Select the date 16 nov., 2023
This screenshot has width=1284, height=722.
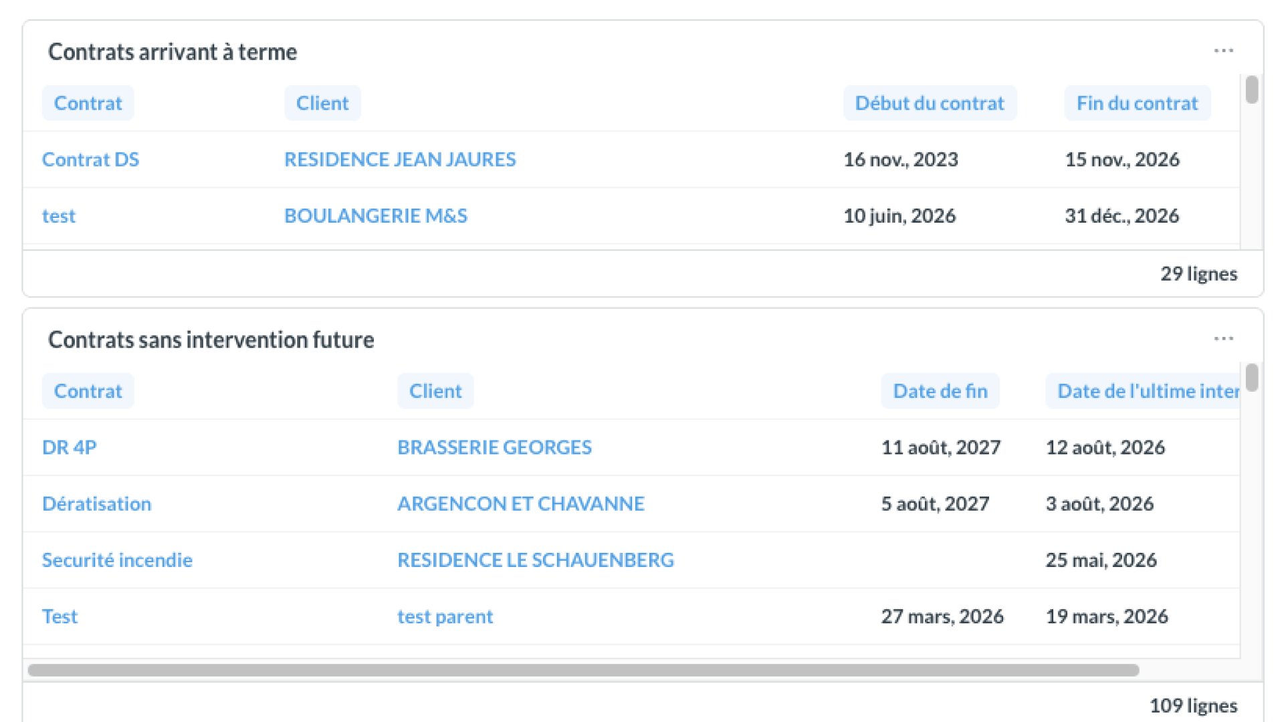(901, 159)
